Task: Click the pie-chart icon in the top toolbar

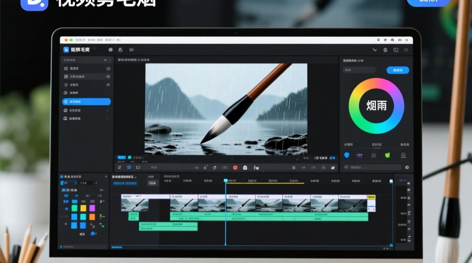Action: point(121,50)
